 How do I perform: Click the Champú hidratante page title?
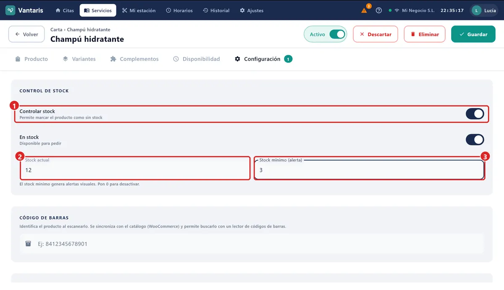[87, 39]
